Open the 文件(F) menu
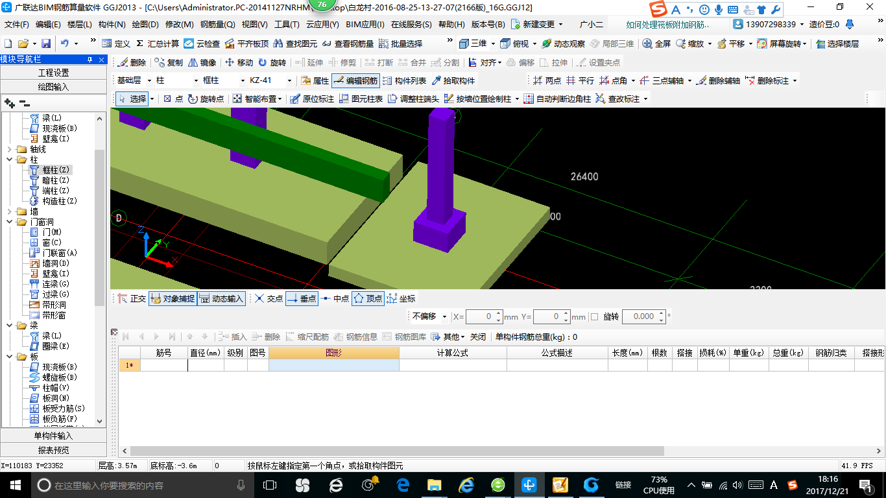Viewport: 886px width, 498px height. pos(17,25)
